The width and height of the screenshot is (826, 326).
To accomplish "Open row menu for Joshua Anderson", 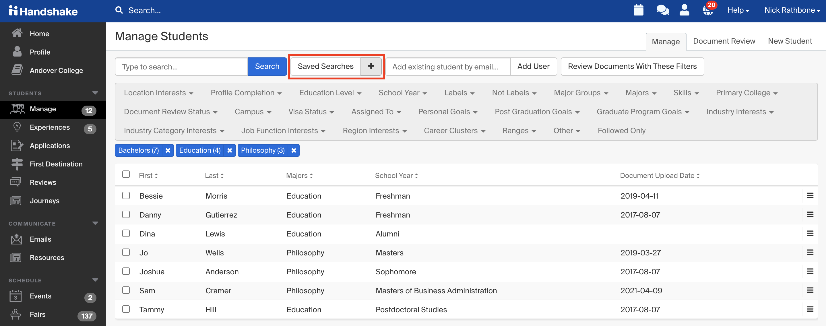I will point(810,271).
